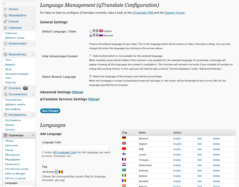239x187 pixels.
Task: Select English as default language
Action: coord(91,31)
